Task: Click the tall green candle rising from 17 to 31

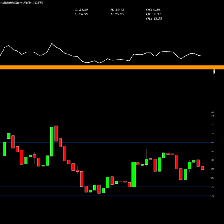Action: point(134,174)
